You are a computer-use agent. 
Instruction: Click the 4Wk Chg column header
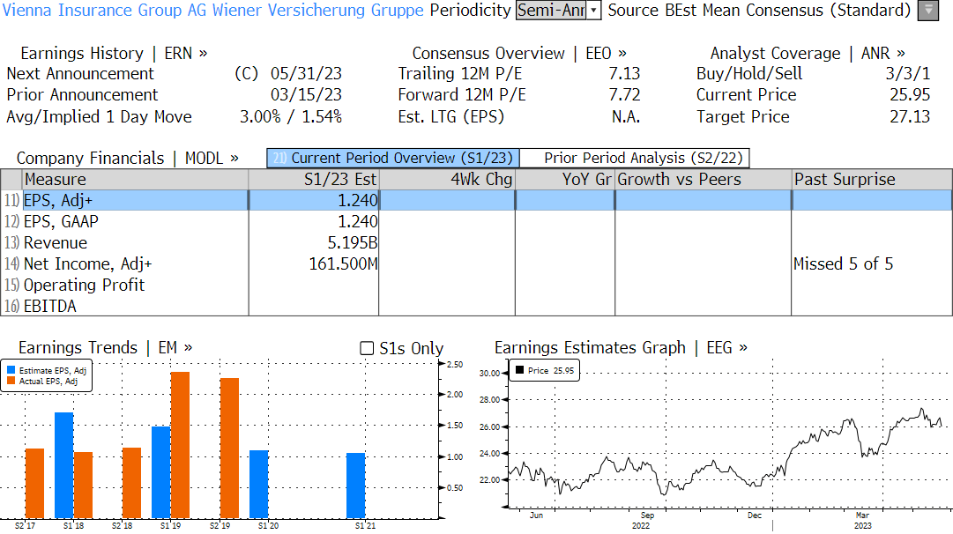(447, 180)
